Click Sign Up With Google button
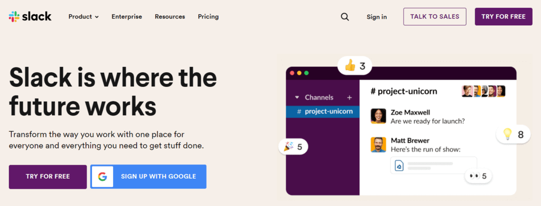 (148, 177)
